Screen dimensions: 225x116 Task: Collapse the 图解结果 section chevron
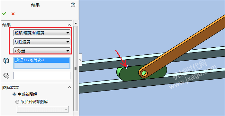(x=69, y=87)
